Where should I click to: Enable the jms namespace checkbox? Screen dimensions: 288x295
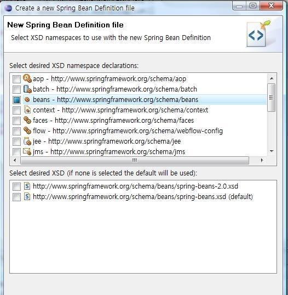click(x=16, y=152)
